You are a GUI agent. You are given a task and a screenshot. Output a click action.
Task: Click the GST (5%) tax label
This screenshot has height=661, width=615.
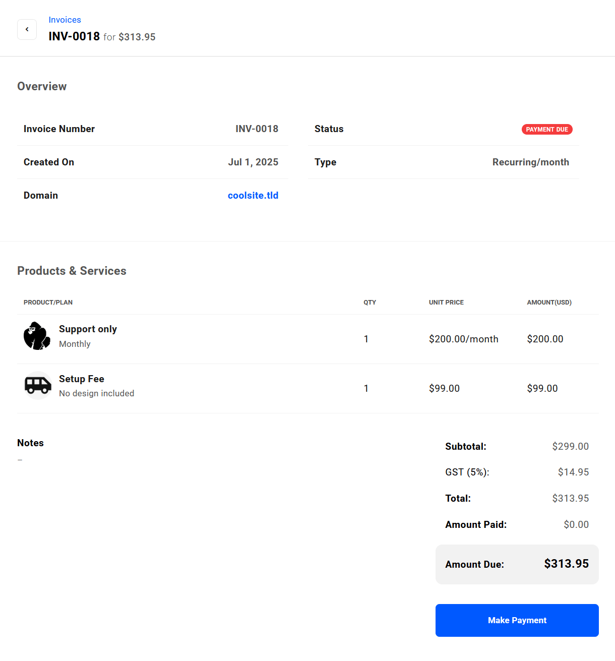point(467,472)
